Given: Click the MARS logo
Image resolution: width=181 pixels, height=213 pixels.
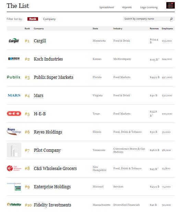Looking at the screenshot, I should (x=14, y=95).
